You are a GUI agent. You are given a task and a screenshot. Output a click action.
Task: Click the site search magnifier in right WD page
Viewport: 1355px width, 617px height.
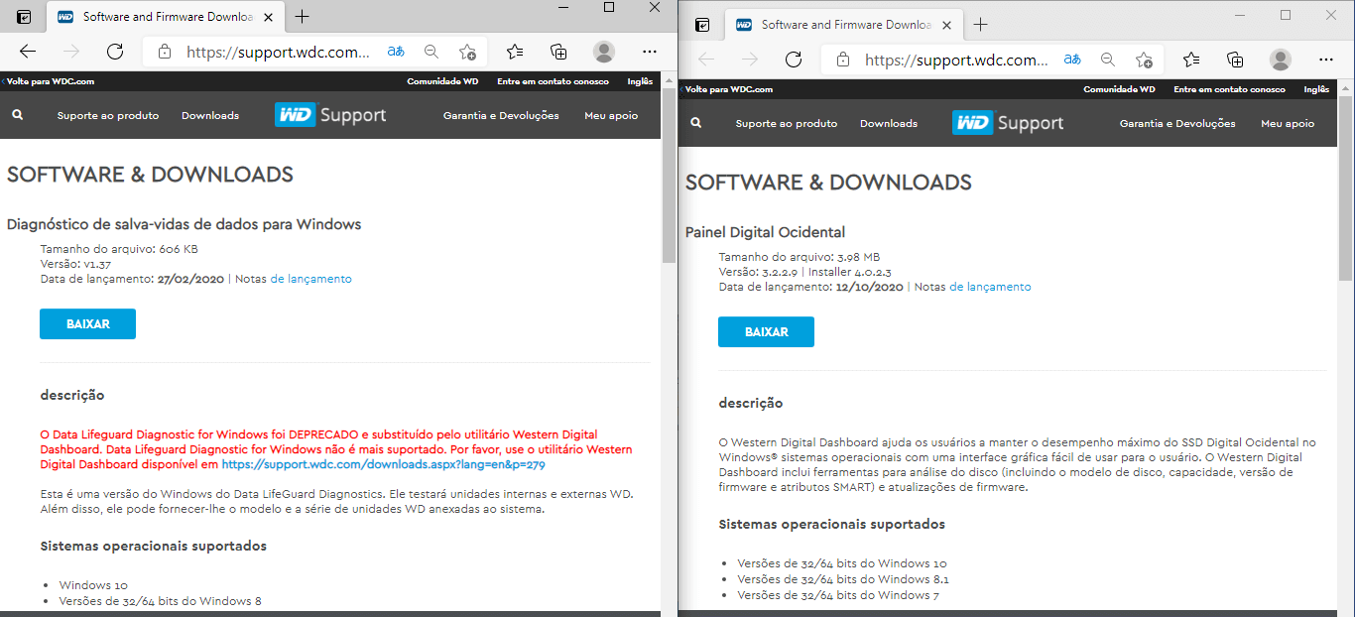[696, 123]
